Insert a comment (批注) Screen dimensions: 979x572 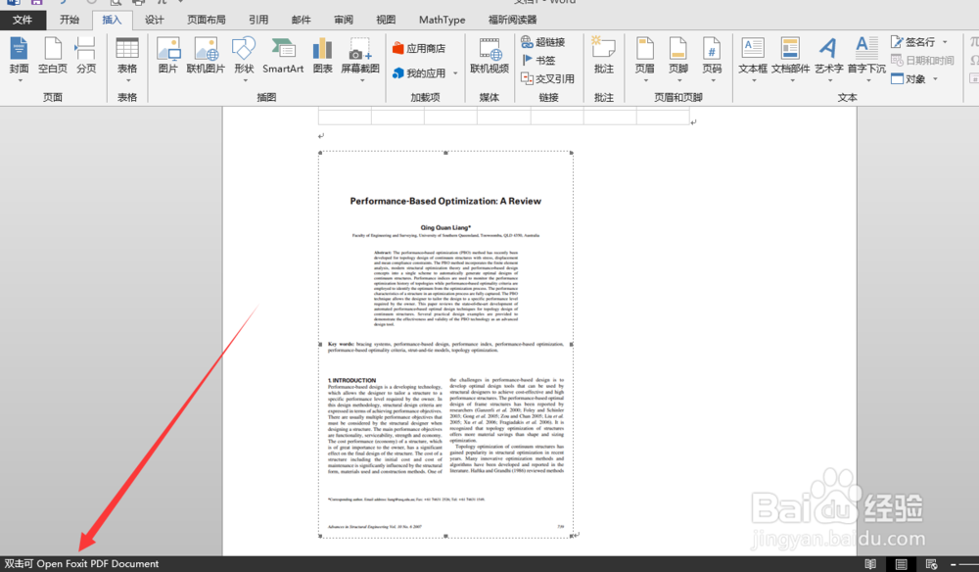604,55
